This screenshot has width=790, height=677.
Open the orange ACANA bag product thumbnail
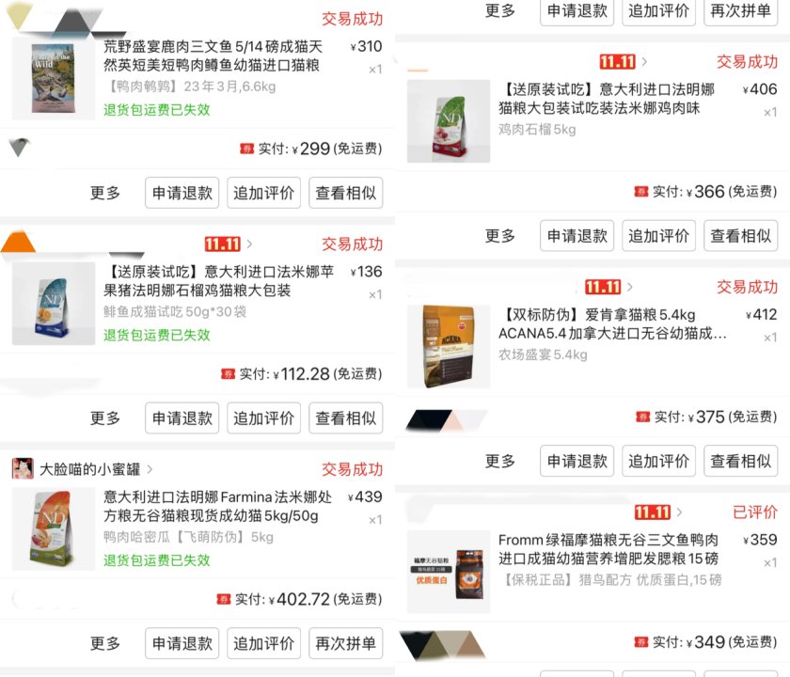449,346
